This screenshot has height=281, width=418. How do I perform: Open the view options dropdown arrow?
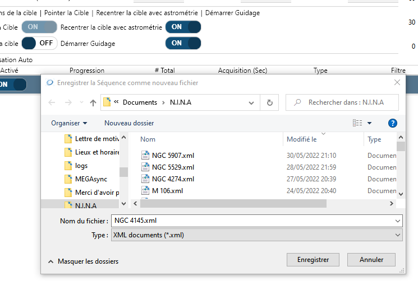(370, 123)
